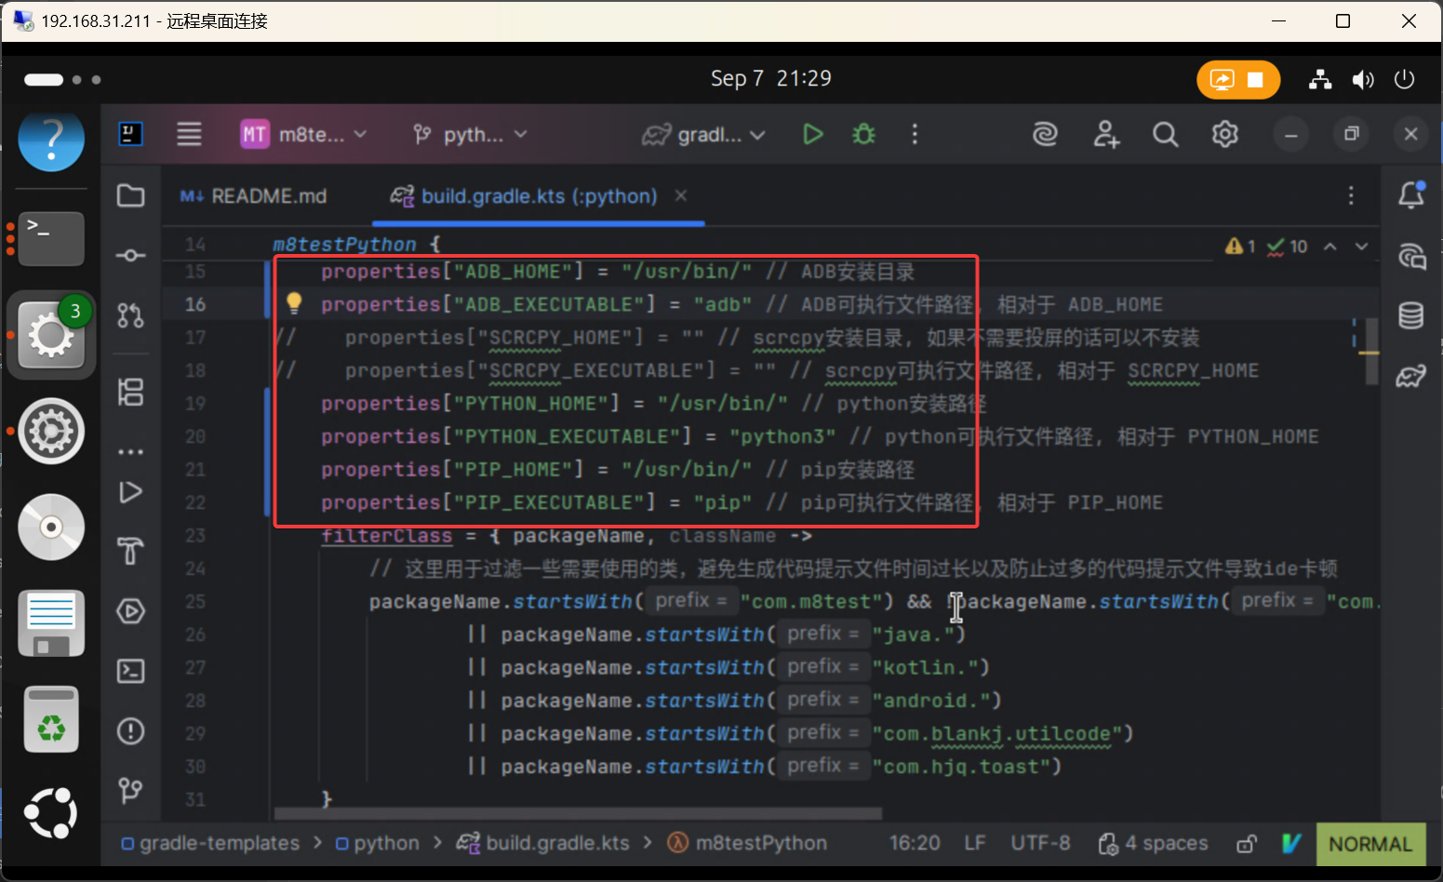Expand the gradl... run configuration dropdown
The height and width of the screenshot is (882, 1443).
[x=704, y=135]
